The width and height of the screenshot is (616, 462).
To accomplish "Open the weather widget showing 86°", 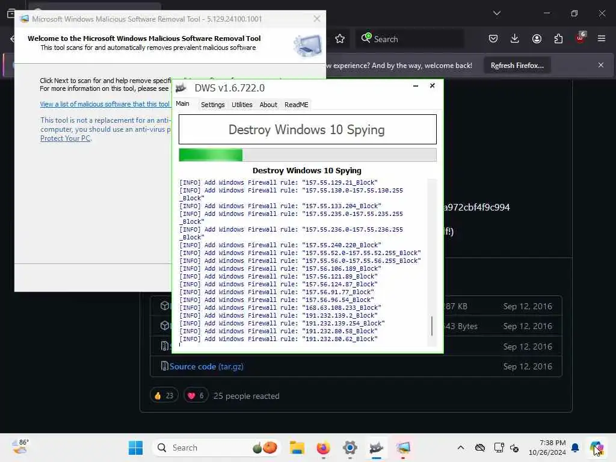I will (x=20, y=447).
